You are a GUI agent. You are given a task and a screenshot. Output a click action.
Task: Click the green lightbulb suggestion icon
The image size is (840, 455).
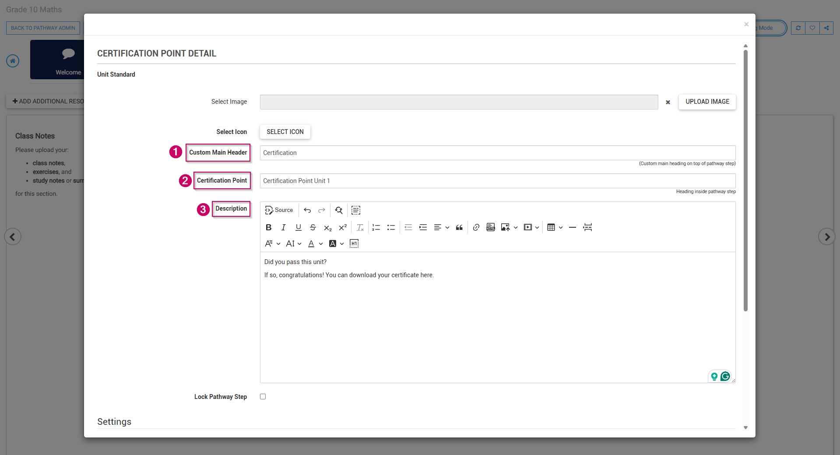(x=714, y=376)
